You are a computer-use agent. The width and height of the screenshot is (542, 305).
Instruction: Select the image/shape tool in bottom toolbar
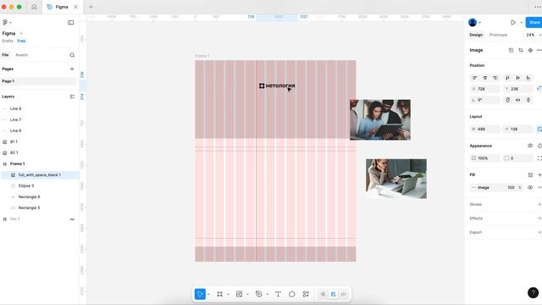(x=239, y=294)
